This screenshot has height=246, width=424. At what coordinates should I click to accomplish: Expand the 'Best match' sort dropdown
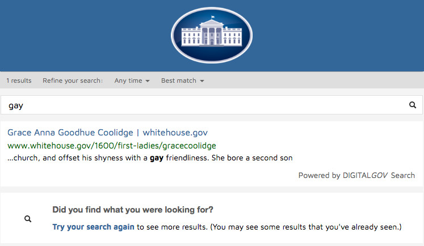click(182, 80)
